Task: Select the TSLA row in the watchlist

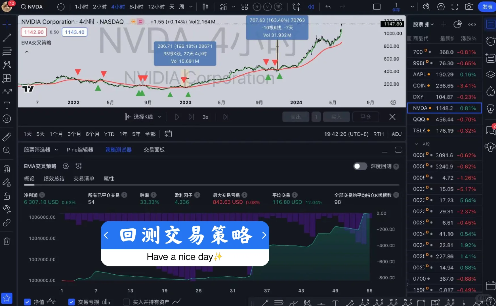Action: click(444, 131)
